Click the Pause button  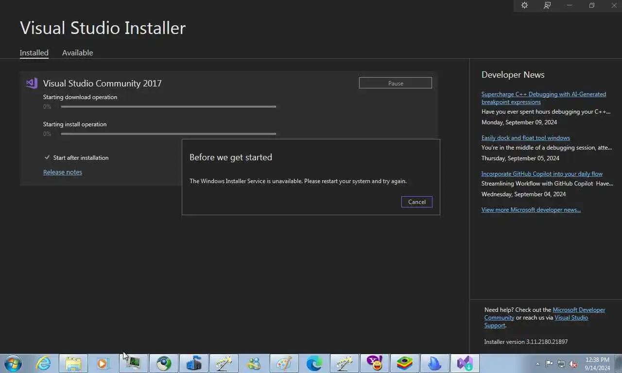tap(396, 83)
